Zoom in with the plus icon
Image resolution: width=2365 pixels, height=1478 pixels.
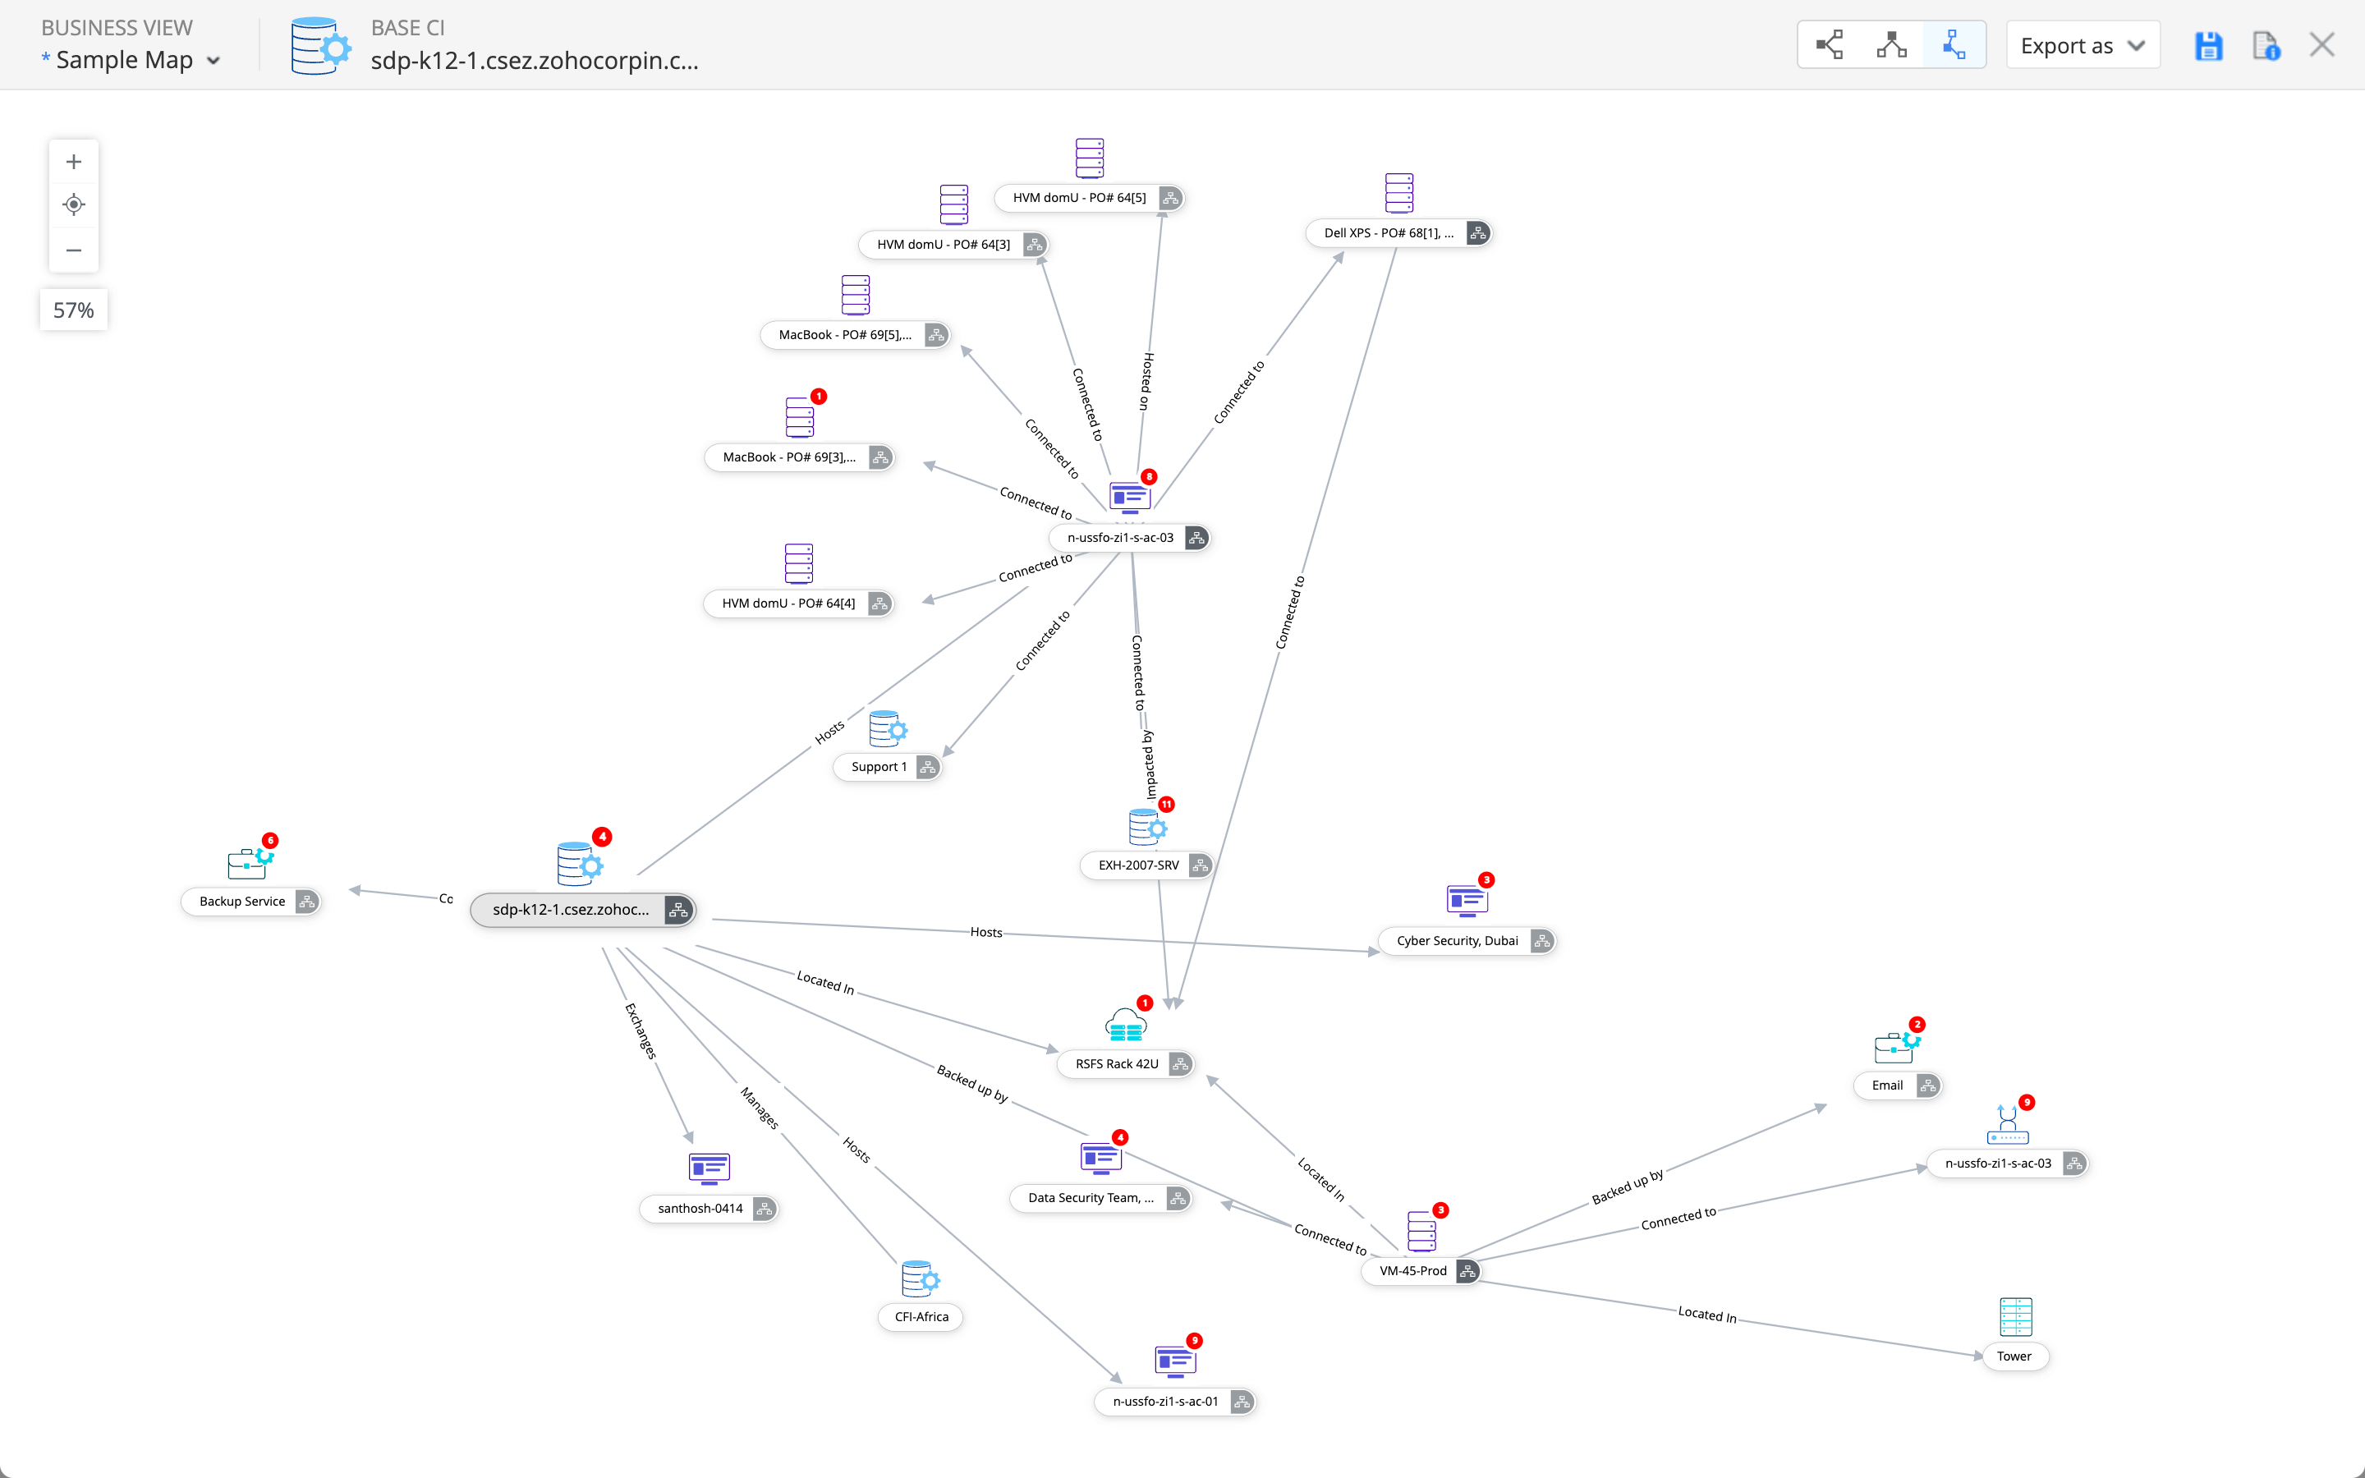point(73,161)
